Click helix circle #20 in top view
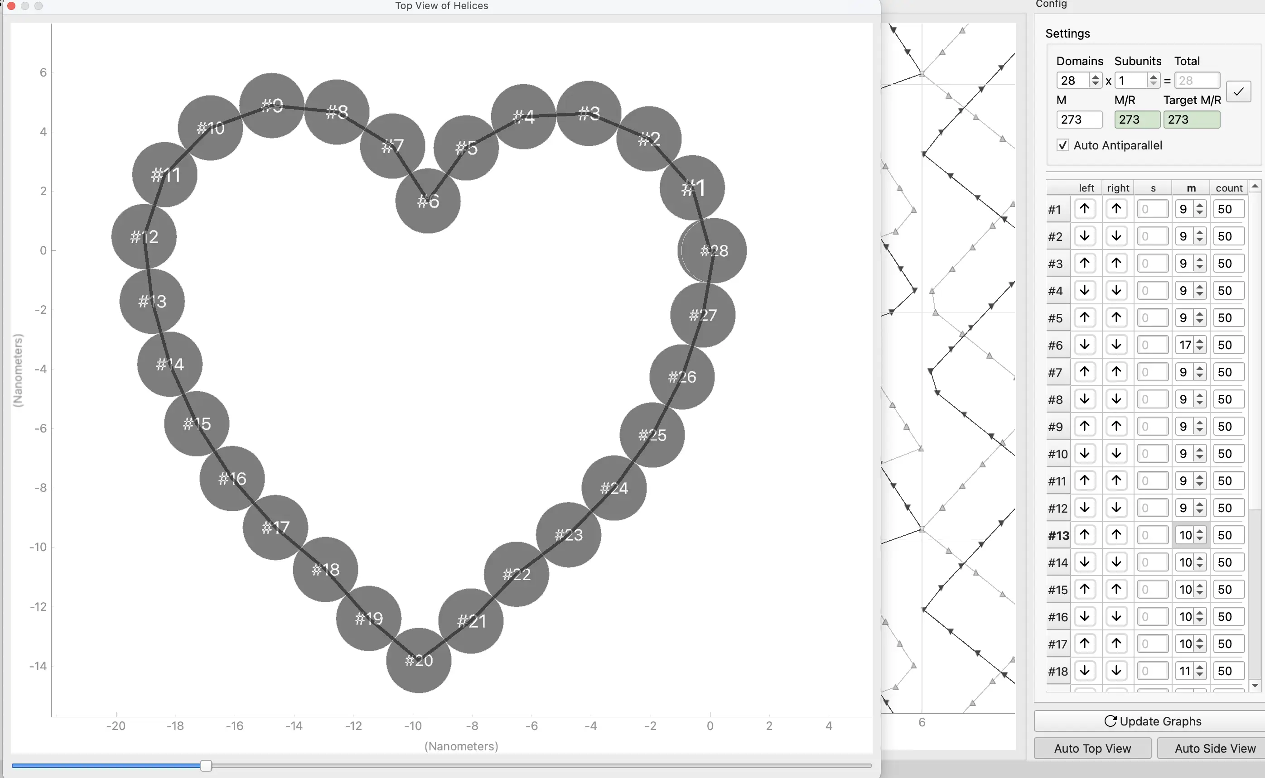This screenshot has height=778, width=1265. pyautogui.click(x=418, y=660)
